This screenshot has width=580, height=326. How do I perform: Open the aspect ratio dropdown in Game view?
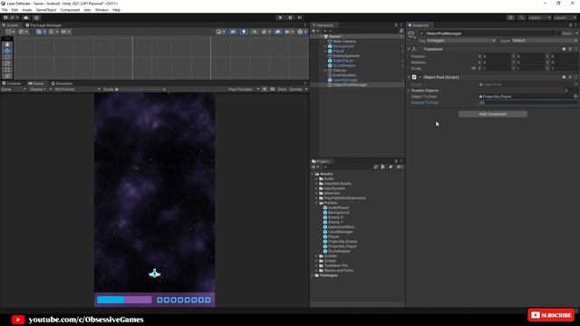point(77,89)
